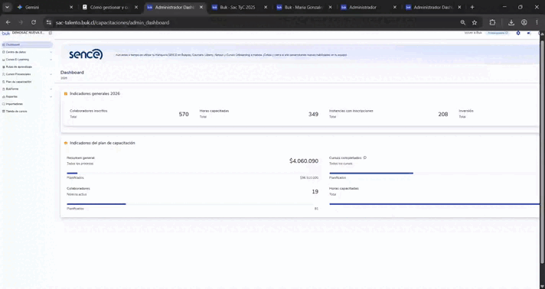The image size is (545, 289).
Task: Click the Cursos Presenciales sidebar icon
Action: 4,74
